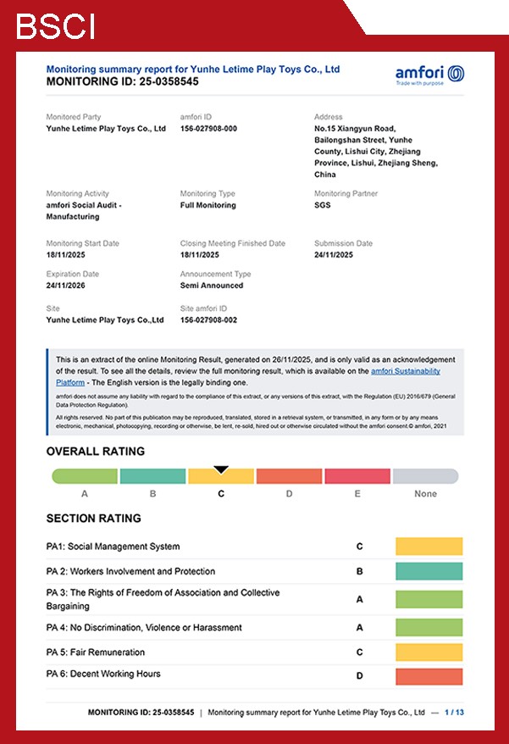Click the amfori logo icon
This screenshot has width=509, height=744.
455,72
